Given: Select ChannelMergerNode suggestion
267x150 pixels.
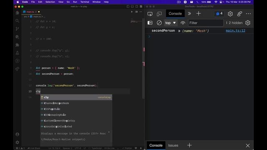Looking at the screenshot, I should (76, 103).
